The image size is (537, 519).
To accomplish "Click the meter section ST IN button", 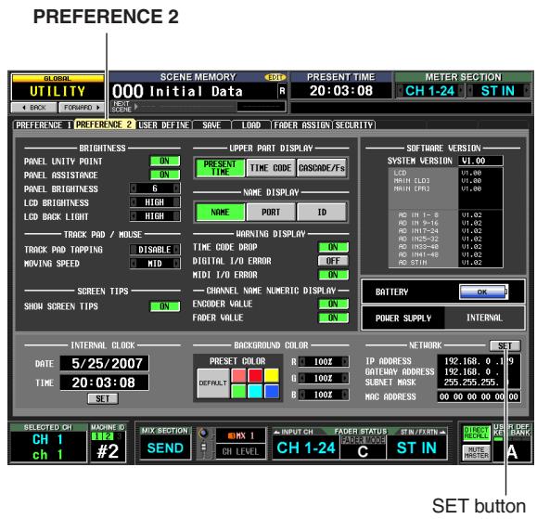I will [x=498, y=91].
